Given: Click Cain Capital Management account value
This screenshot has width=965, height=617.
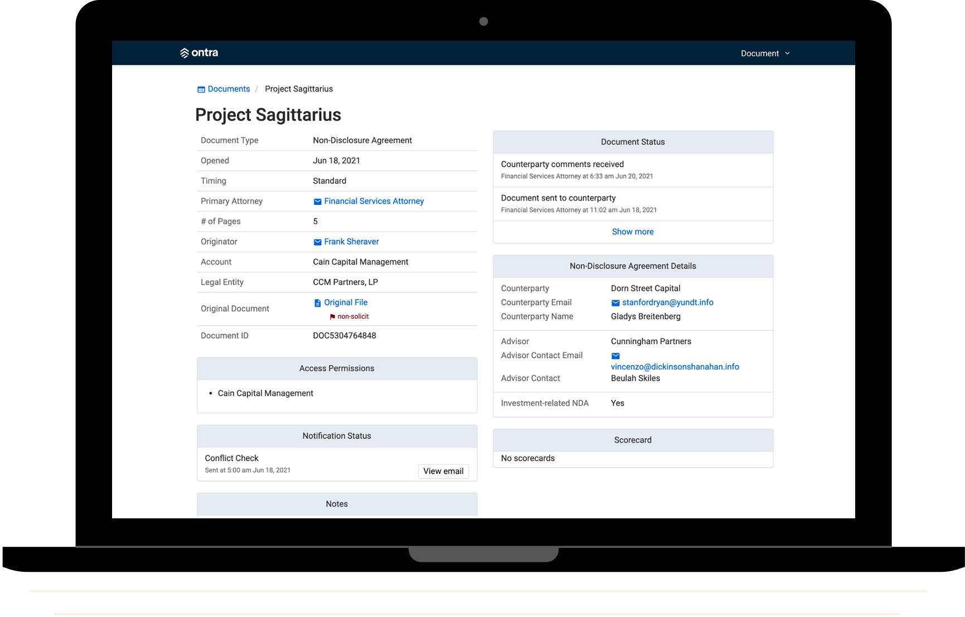Looking at the screenshot, I should point(360,262).
